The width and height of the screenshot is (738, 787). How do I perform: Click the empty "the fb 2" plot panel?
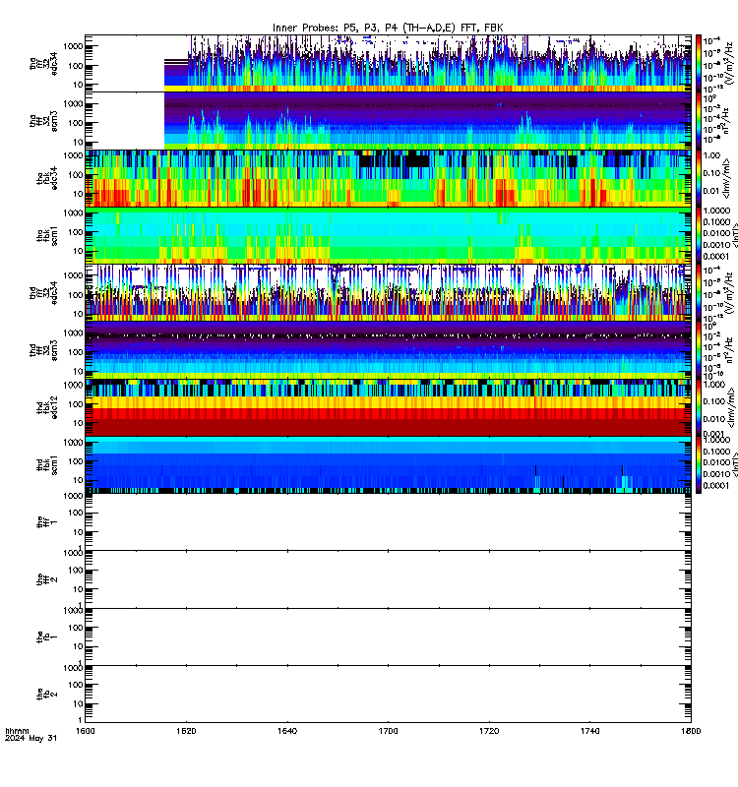point(388,695)
